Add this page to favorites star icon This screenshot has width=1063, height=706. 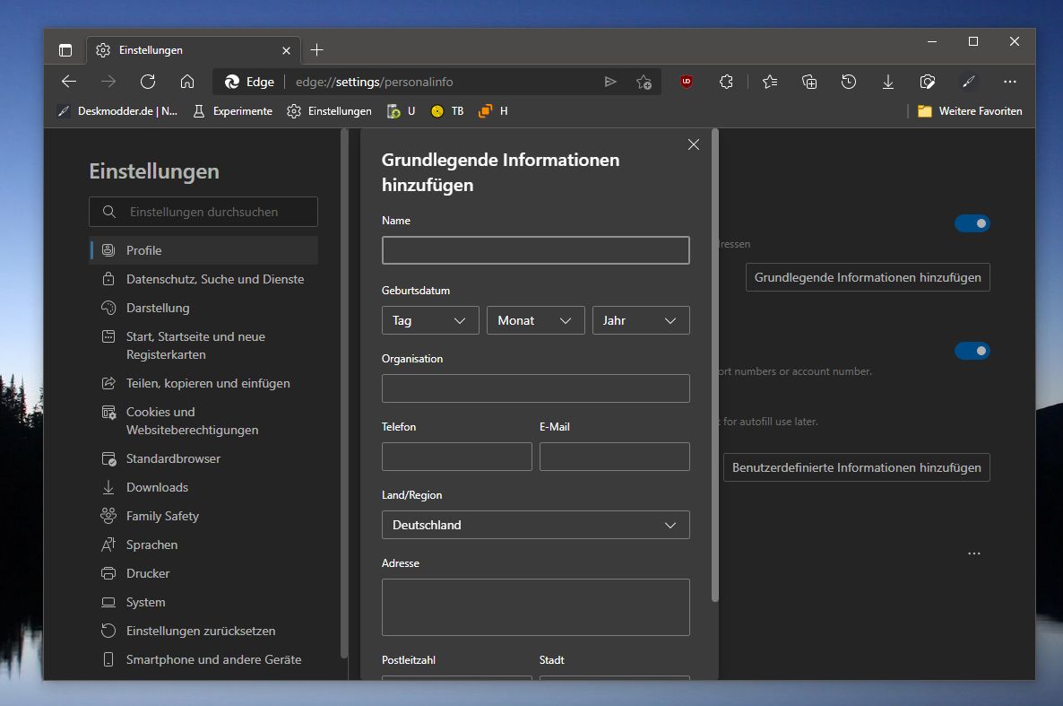coord(644,83)
